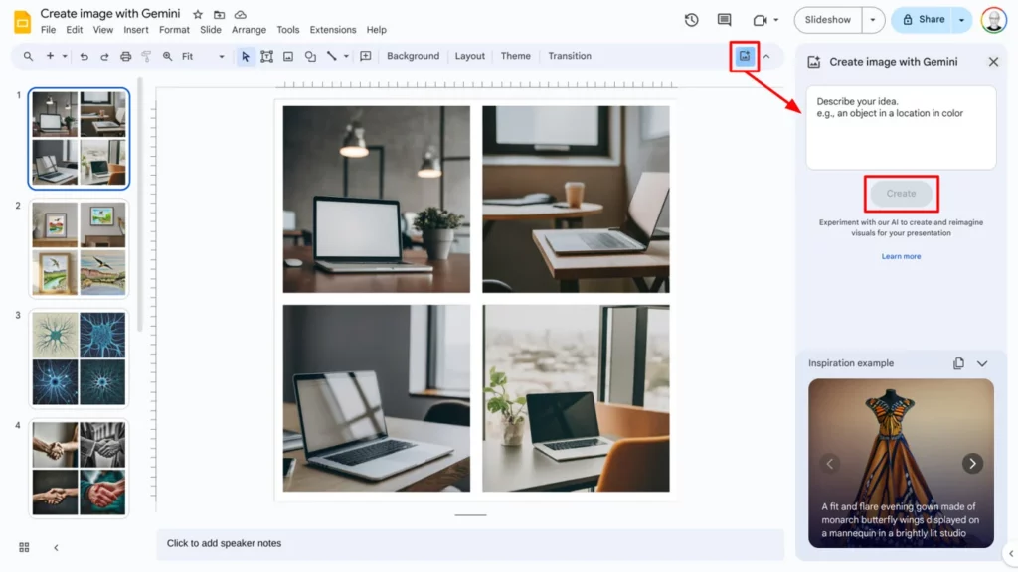
Task: Click the zoom magnifier tool
Action: pos(167,56)
